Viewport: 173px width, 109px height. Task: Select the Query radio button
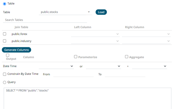[4, 82]
